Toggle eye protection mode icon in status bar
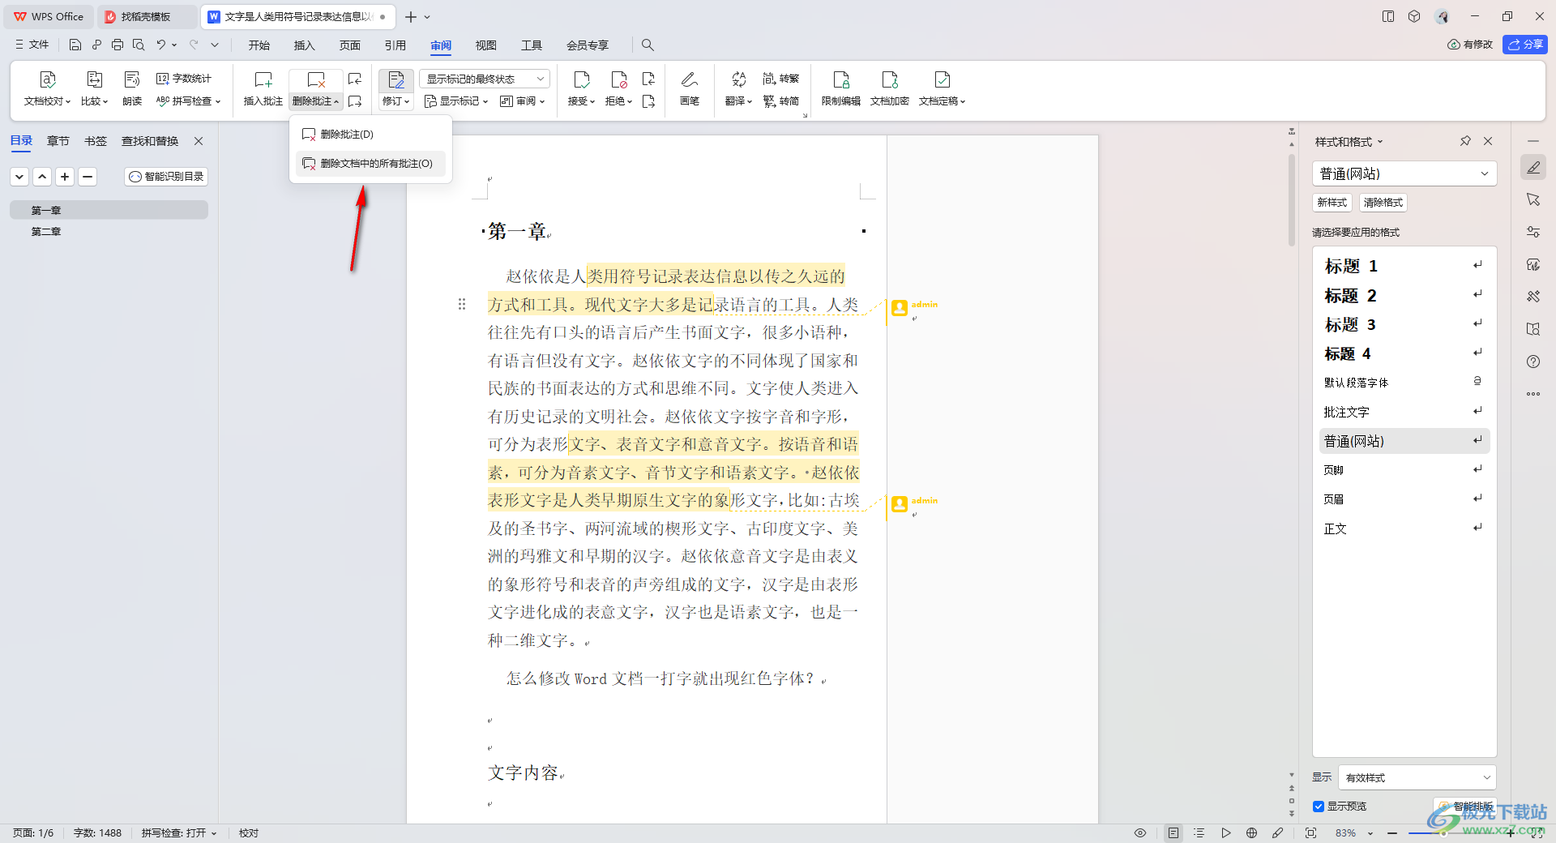 [x=1140, y=833]
